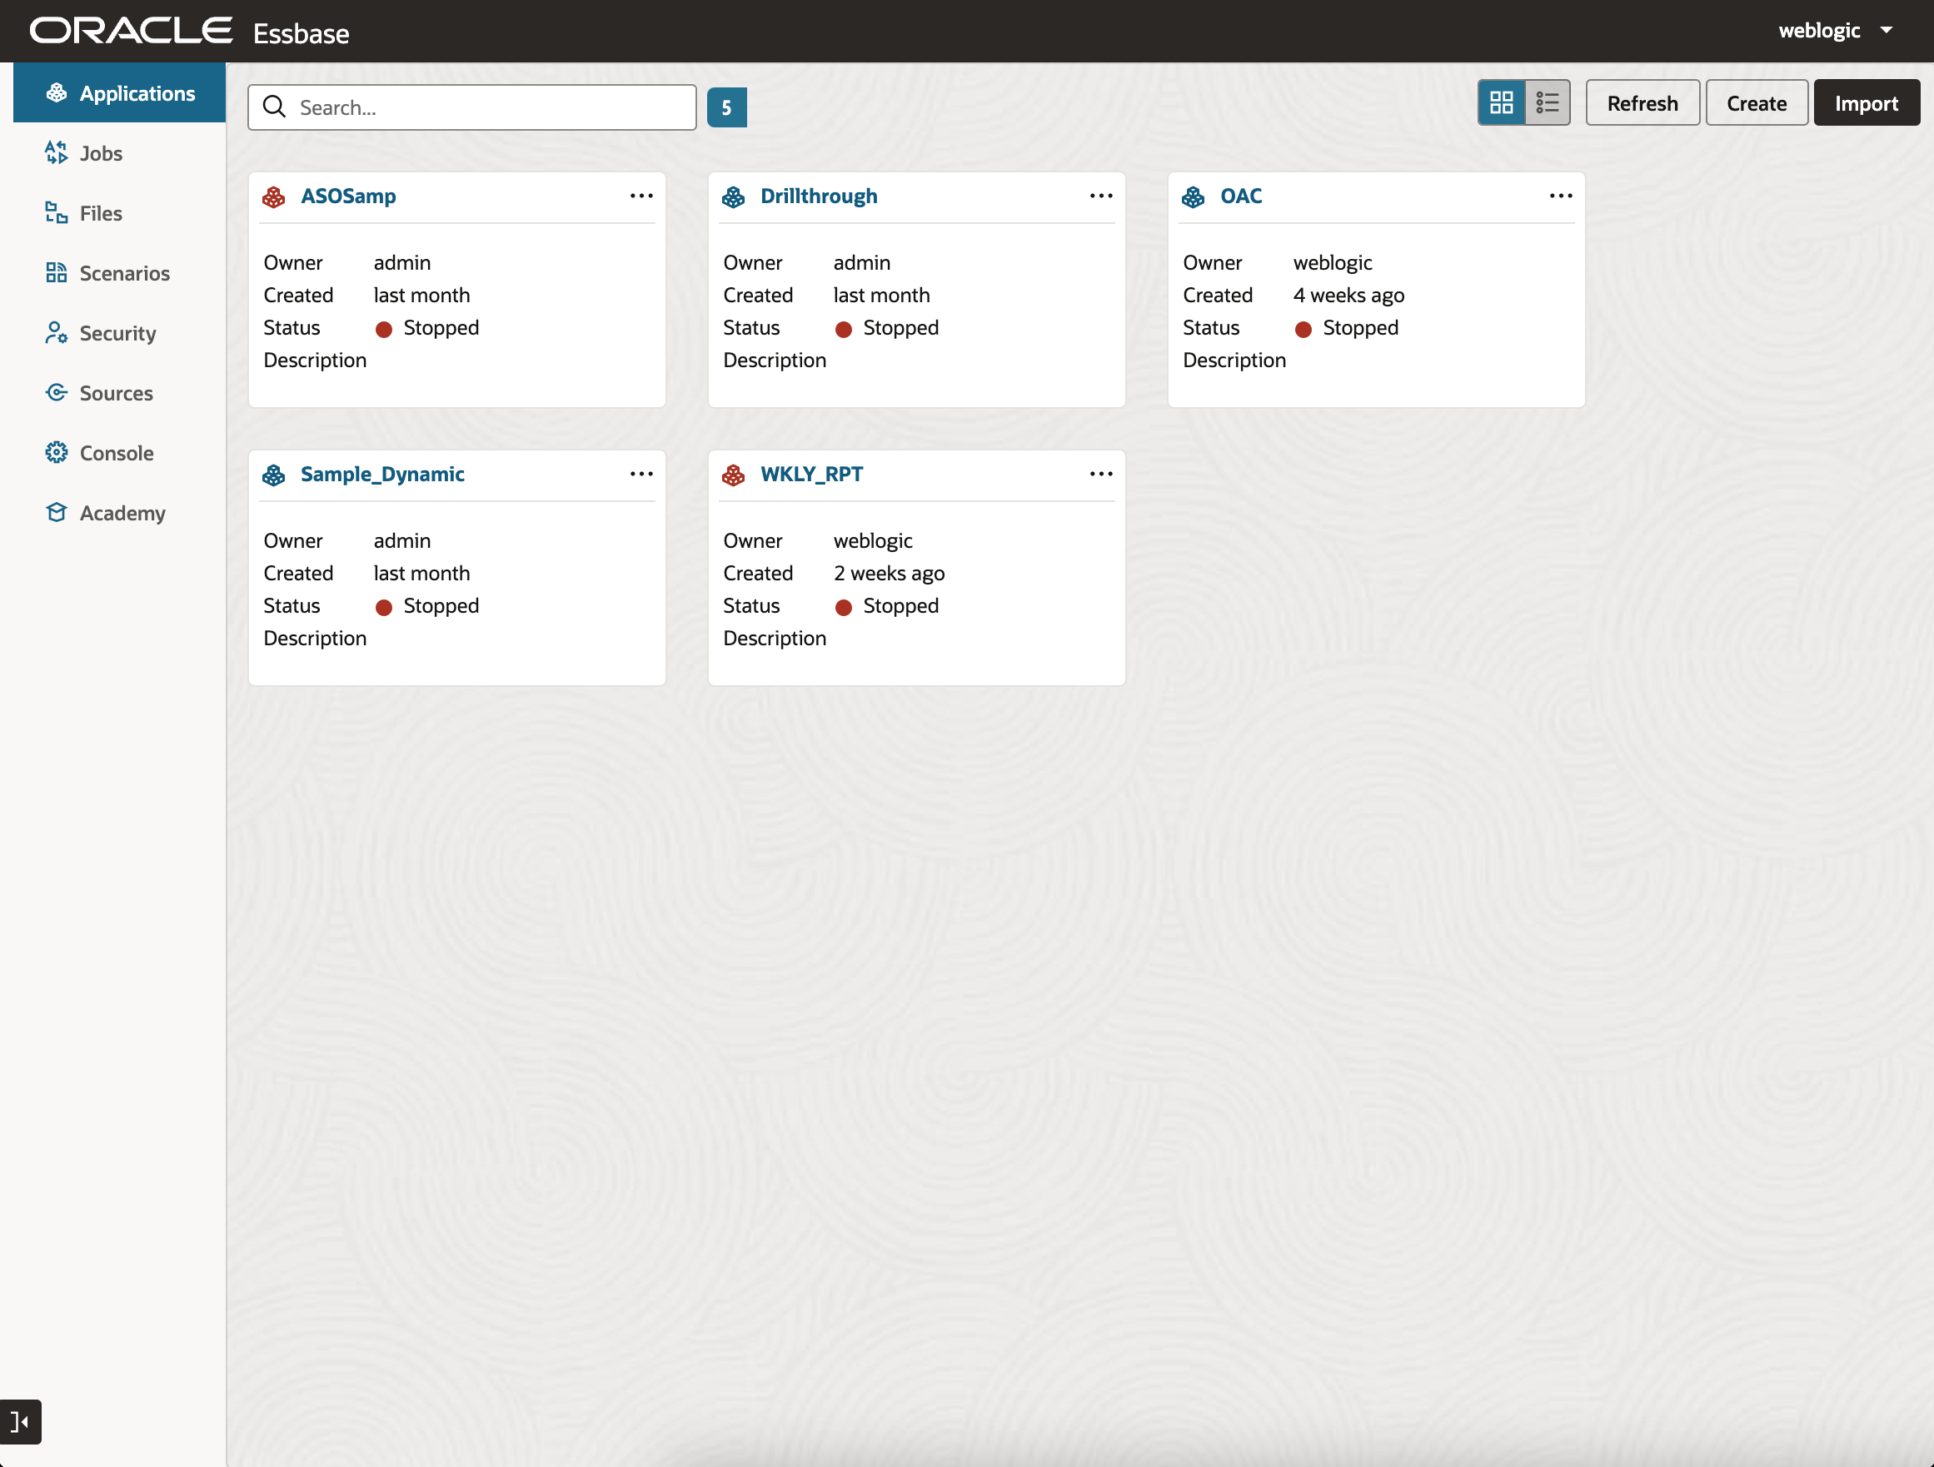Switch to list view of applications
This screenshot has height=1467, width=1934.
pyautogui.click(x=1548, y=102)
